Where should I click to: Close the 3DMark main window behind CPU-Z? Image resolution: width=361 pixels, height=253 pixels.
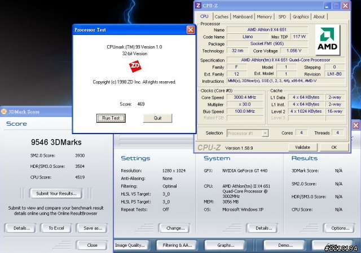356,125
